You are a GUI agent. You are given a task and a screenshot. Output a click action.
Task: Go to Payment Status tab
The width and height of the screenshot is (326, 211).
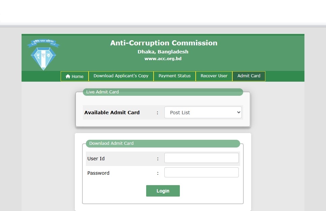174,76
